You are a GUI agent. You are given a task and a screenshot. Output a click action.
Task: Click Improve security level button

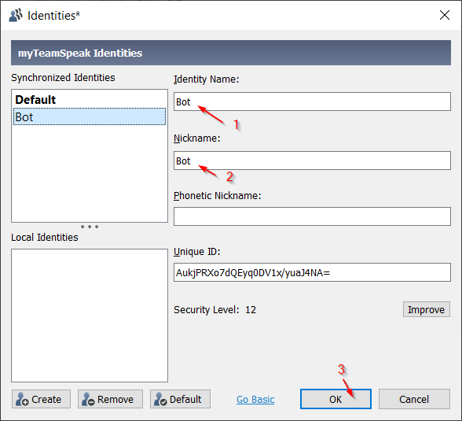click(x=427, y=309)
